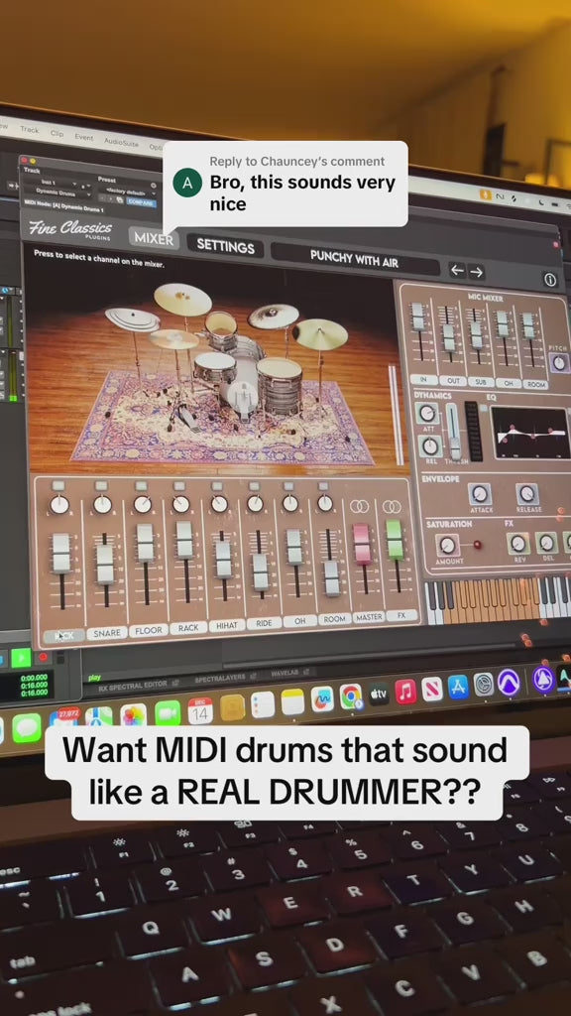Click the kick channel fader handle
The height and width of the screenshot is (1016, 571).
pyautogui.click(x=61, y=553)
